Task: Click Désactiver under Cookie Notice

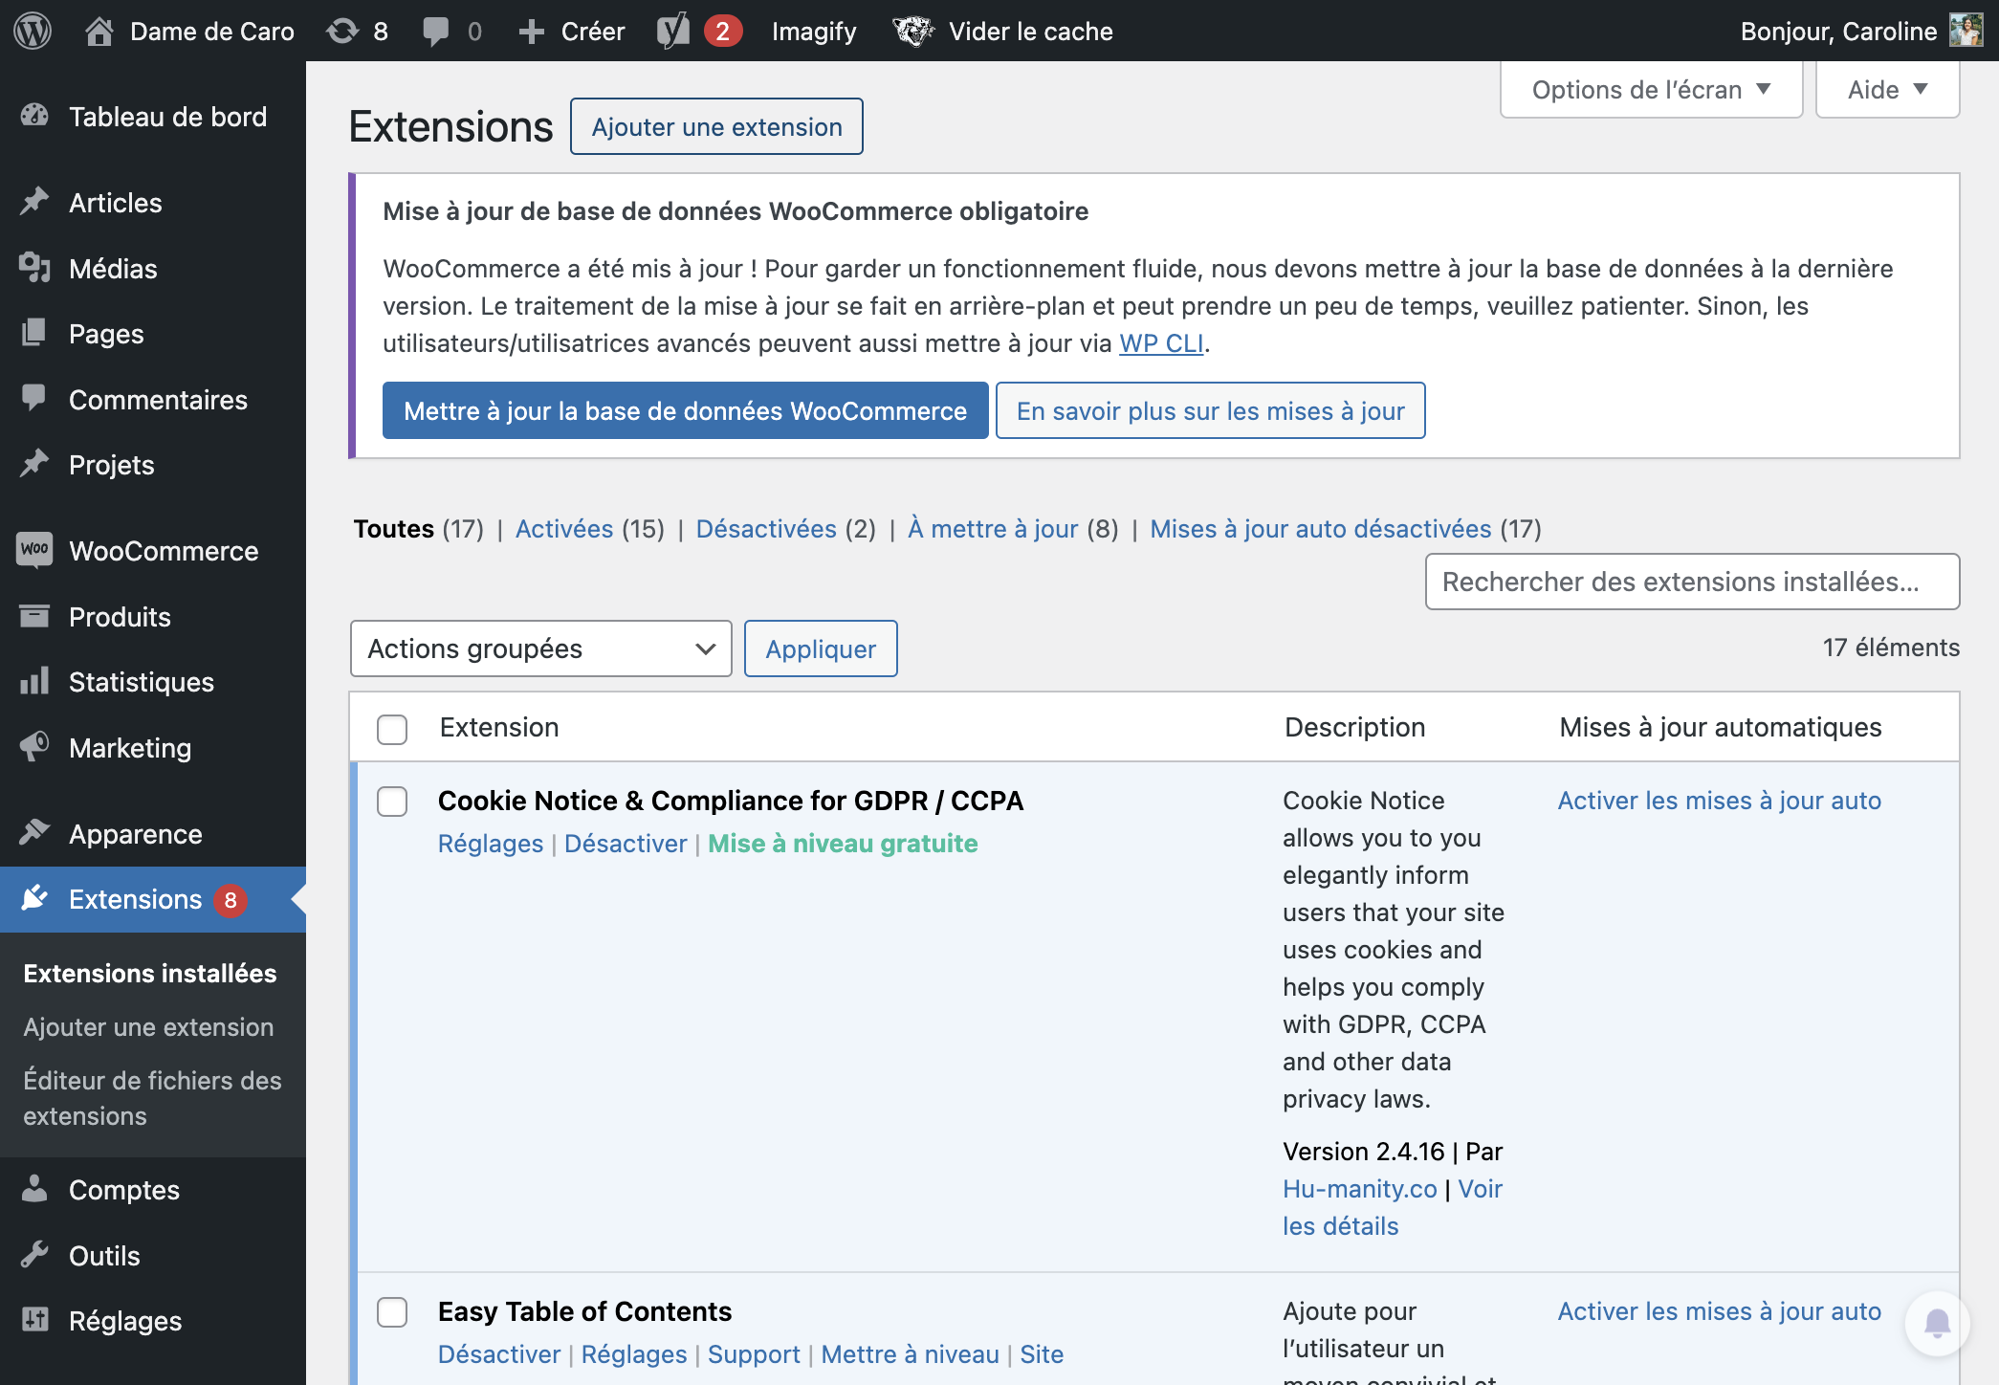Action: 626,844
